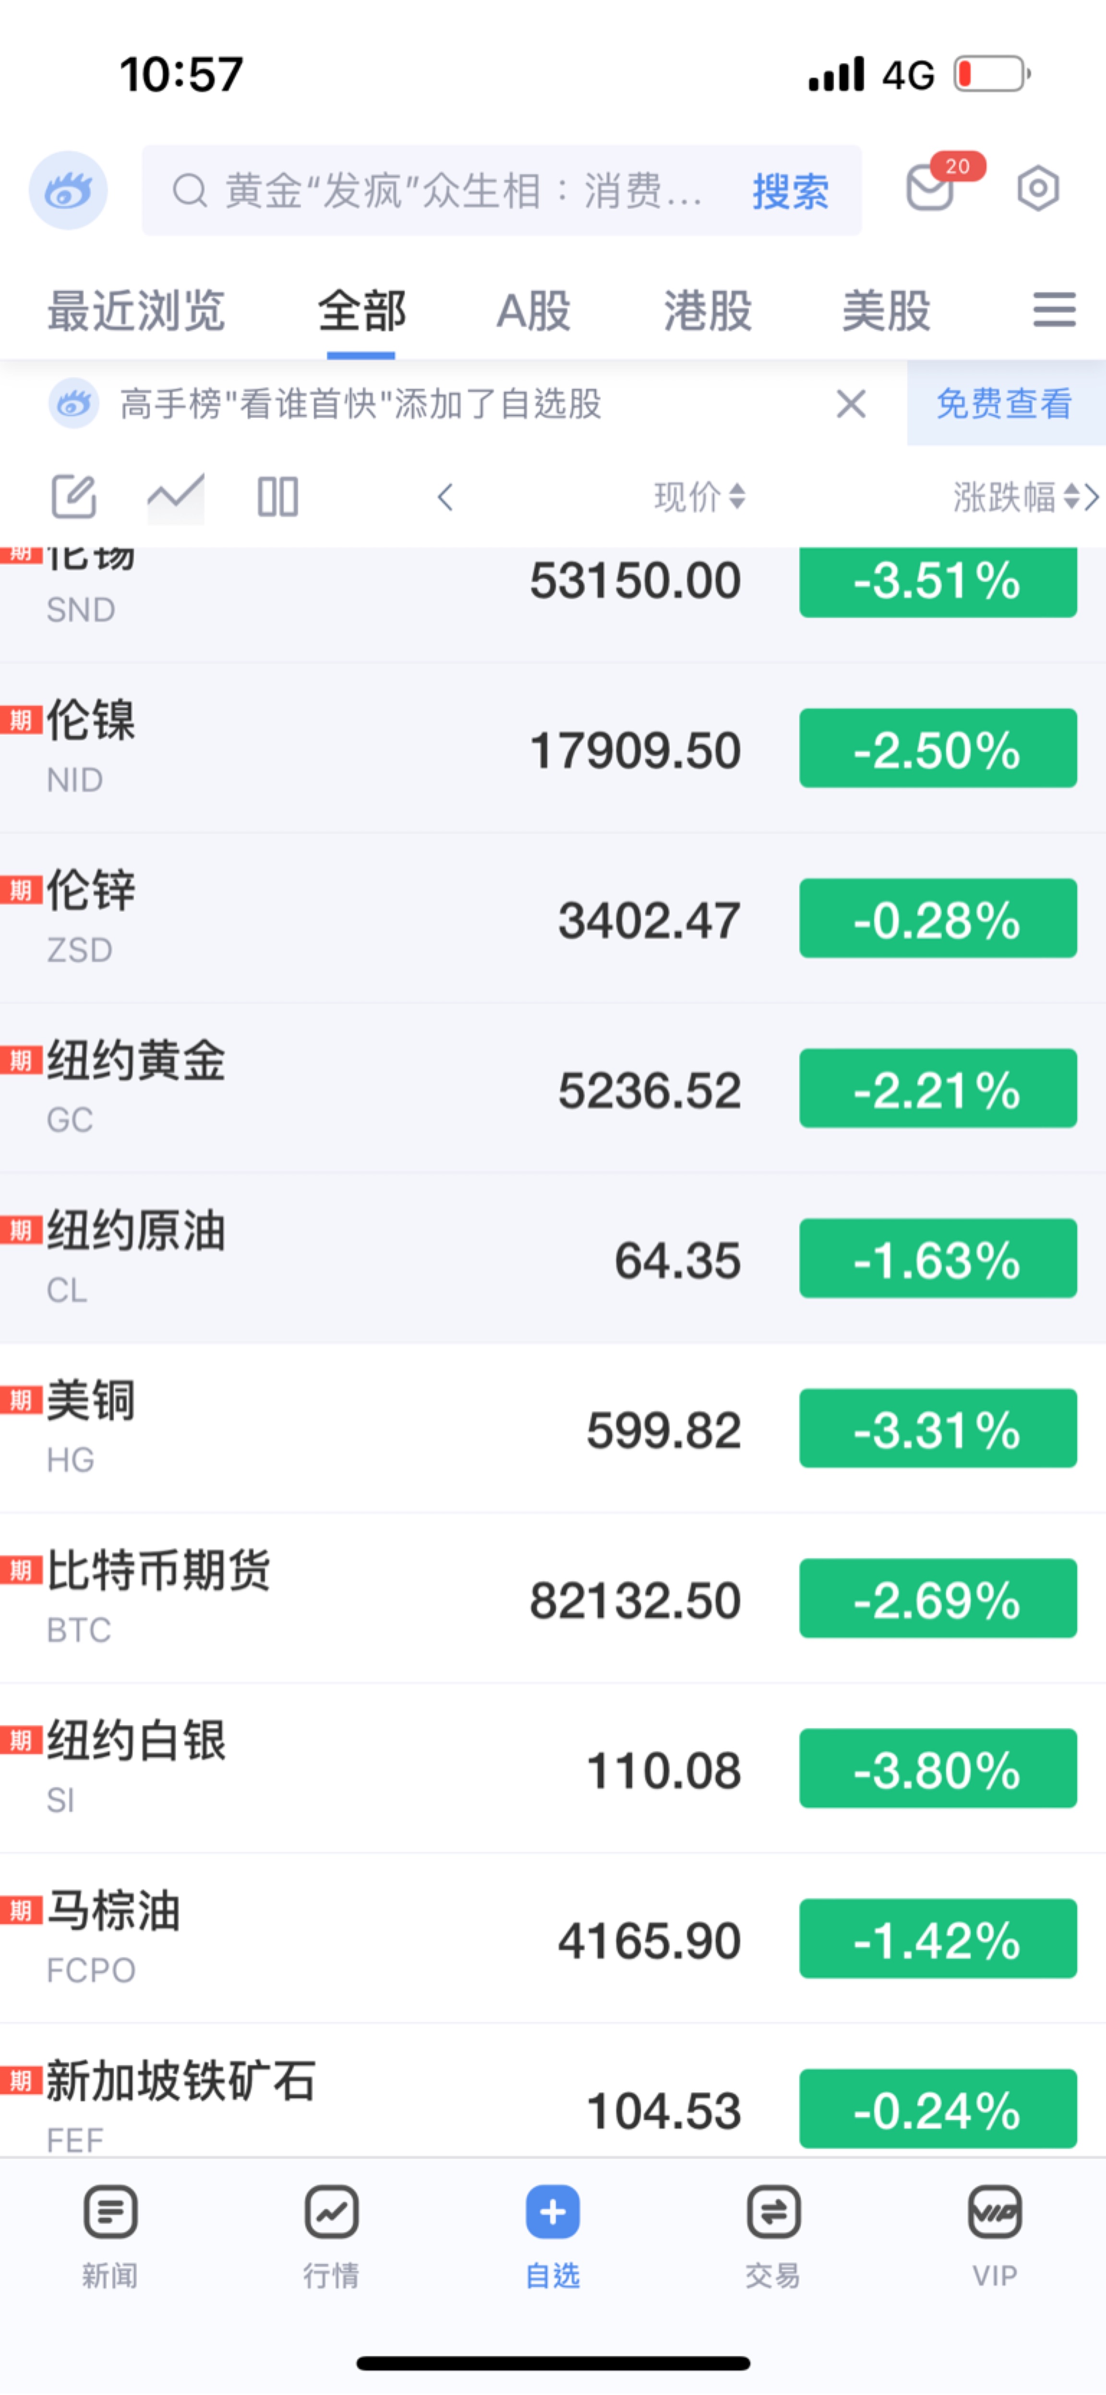Expand the hamburger category menu
Image resolution: width=1106 pixels, height=2395 pixels.
1054,310
